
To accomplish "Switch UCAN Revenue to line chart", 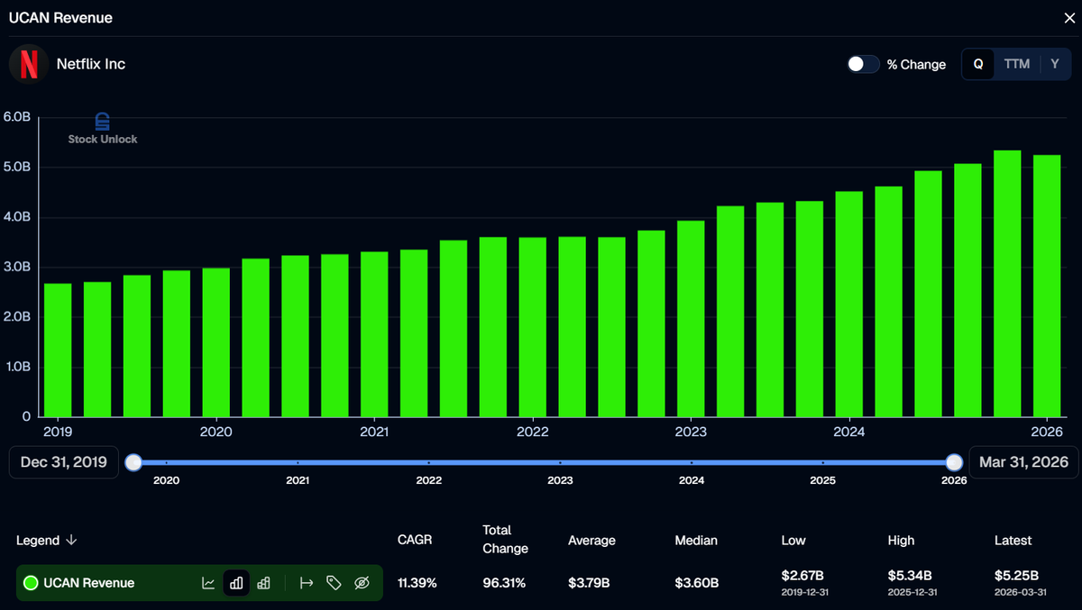I will point(208,583).
